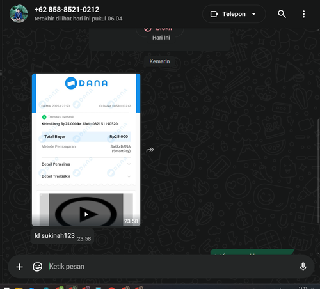Click the chat vertical scrollbar
The image size is (320, 289).
tap(318, 171)
